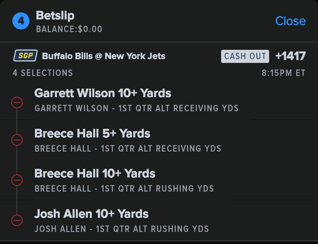Tap Garrett Wilson 1st Qtr Alt Receiving Yds subtitle
318x244 pixels.
(x=136, y=108)
